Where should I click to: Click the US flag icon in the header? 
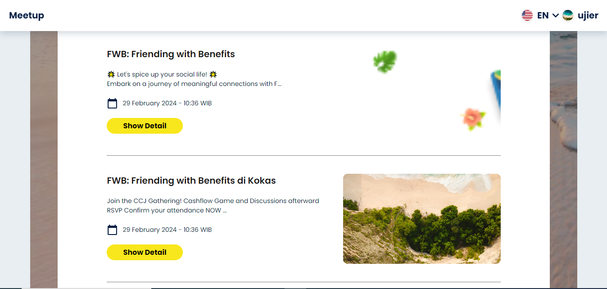tap(527, 15)
